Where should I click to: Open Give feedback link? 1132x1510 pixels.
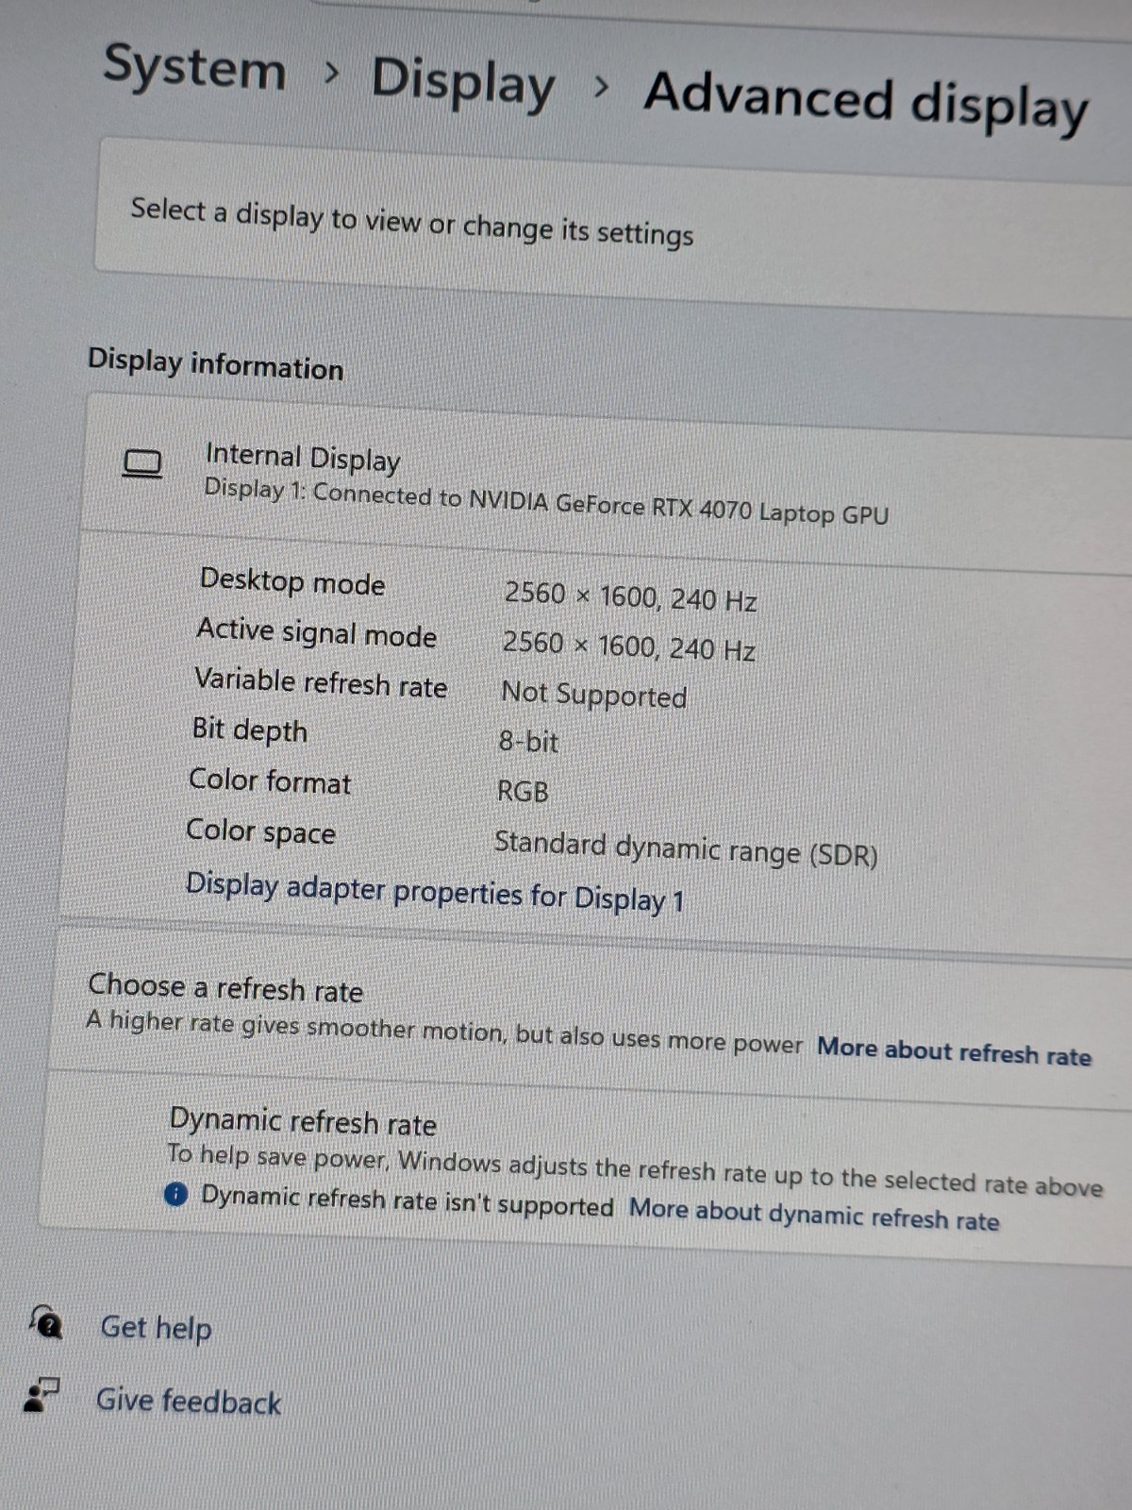coord(189,1401)
